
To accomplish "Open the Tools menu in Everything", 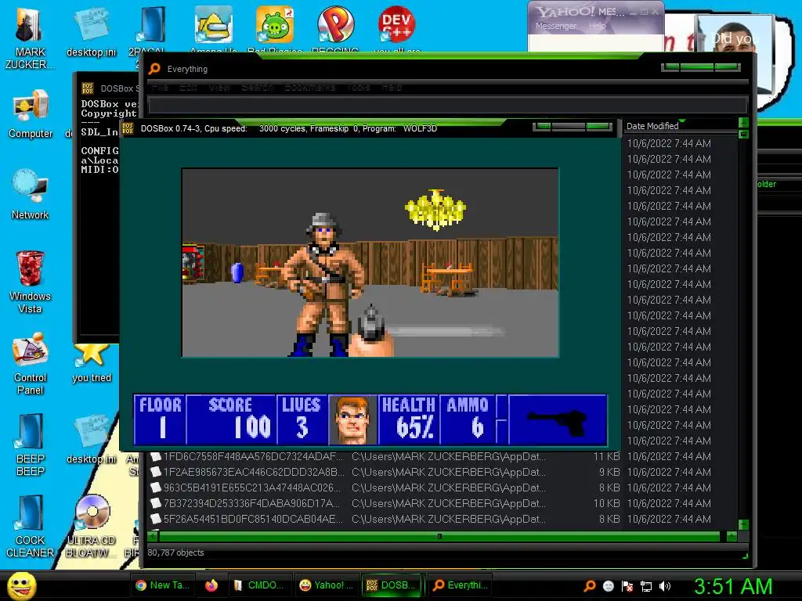I will click(x=359, y=88).
